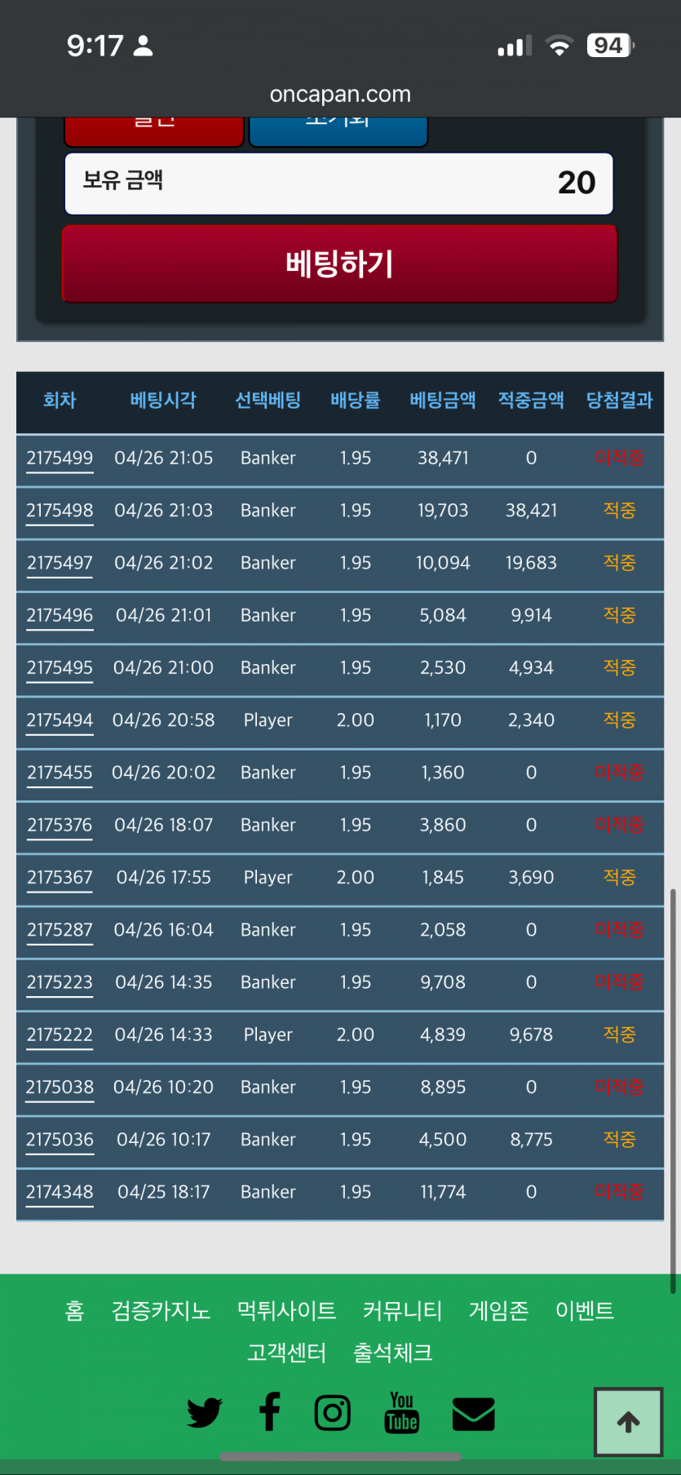Open the Facebook icon in footer
Screen dimensions: 681x1475
pyautogui.click(x=270, y=1412)
